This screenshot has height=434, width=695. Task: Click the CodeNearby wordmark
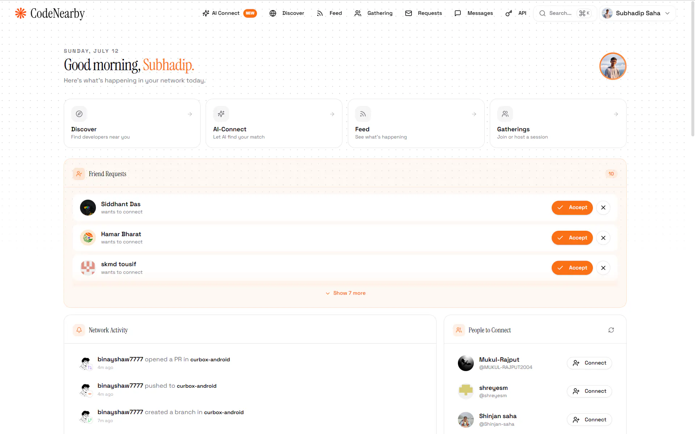coord(58,14)
